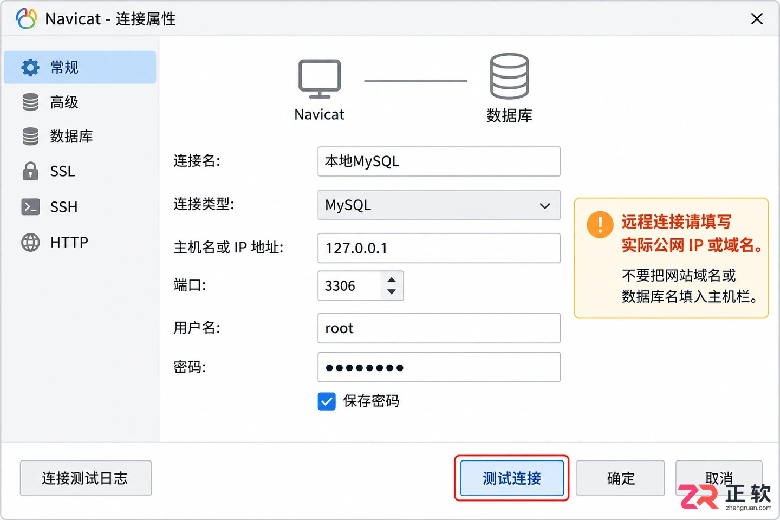Open the 连接类型 MySQL dropdown
Image resolution: width=780 pixels, height=520 pixels.
(x=439, y=205)
